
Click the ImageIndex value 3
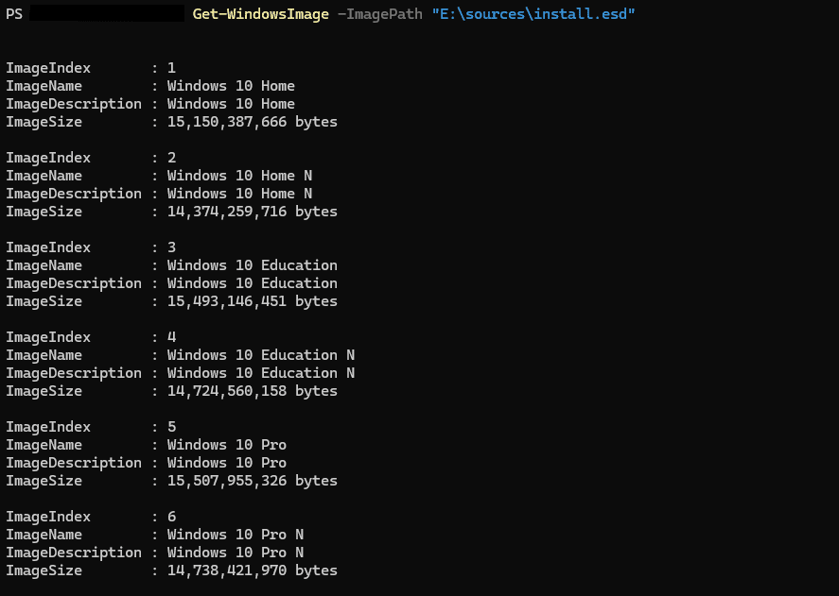pyautogui.click(x=171, y=247)
